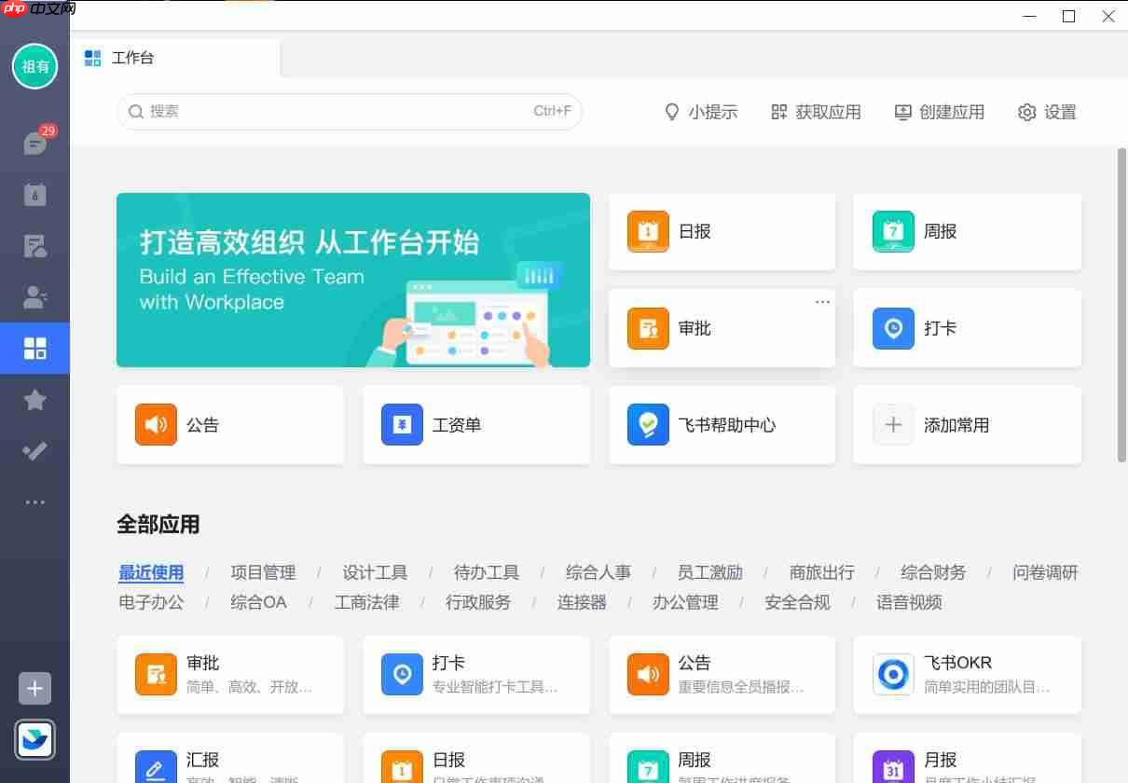Click the 祖有 profile avatar
This screenshot has width=1128, height=783.
click(34, 66)
